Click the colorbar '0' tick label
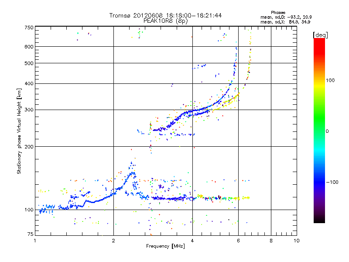The height and width of the screenshot is (262, 349). point(327,131)
